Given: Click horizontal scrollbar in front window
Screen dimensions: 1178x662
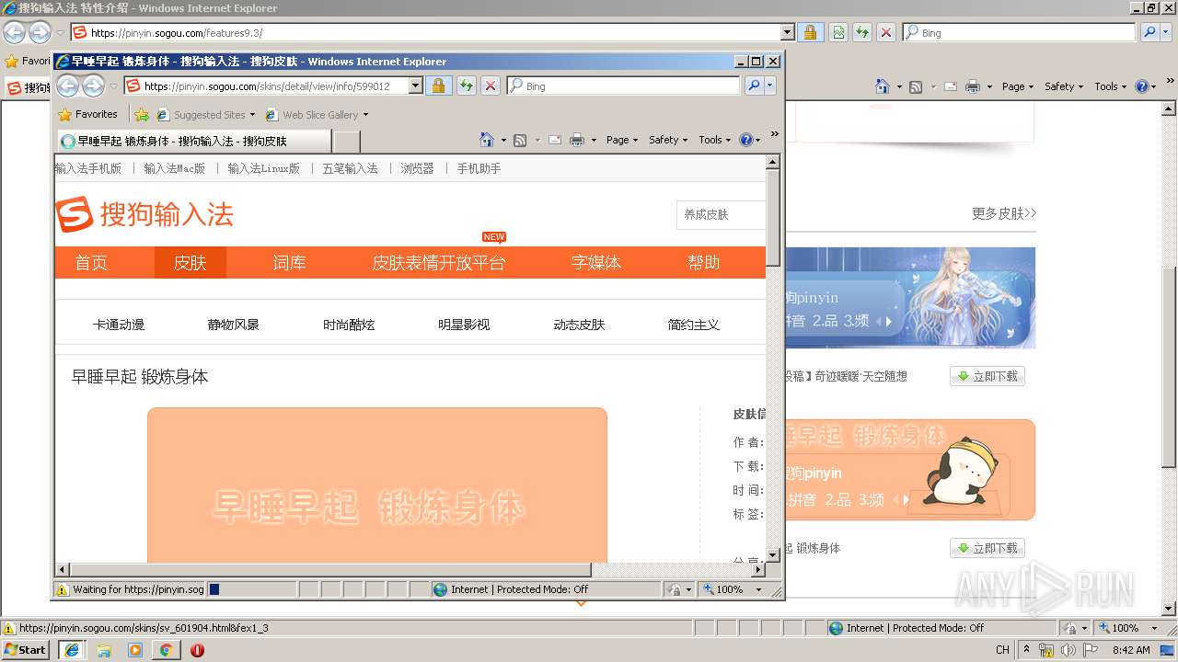Looking at the screenshot, I should pyautogui.click(x=331, y=570).
